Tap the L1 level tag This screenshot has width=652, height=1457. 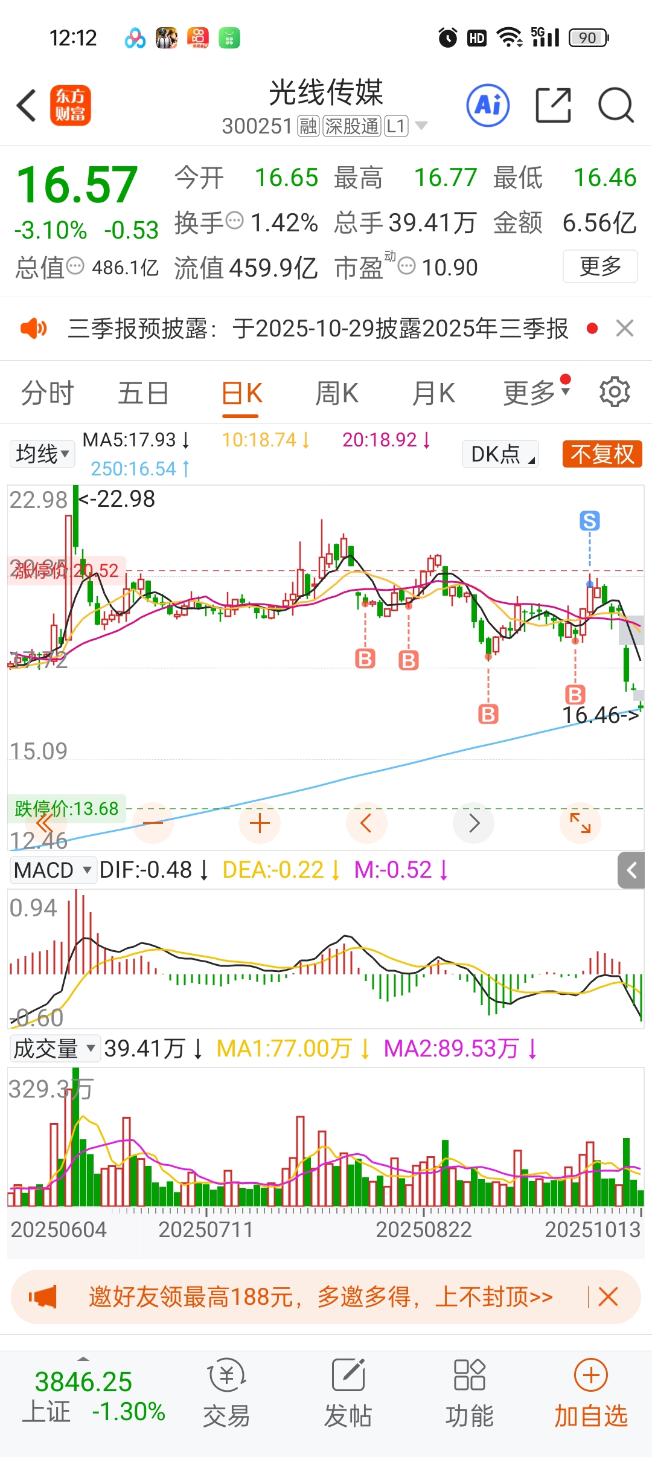(x=397, y=126)
